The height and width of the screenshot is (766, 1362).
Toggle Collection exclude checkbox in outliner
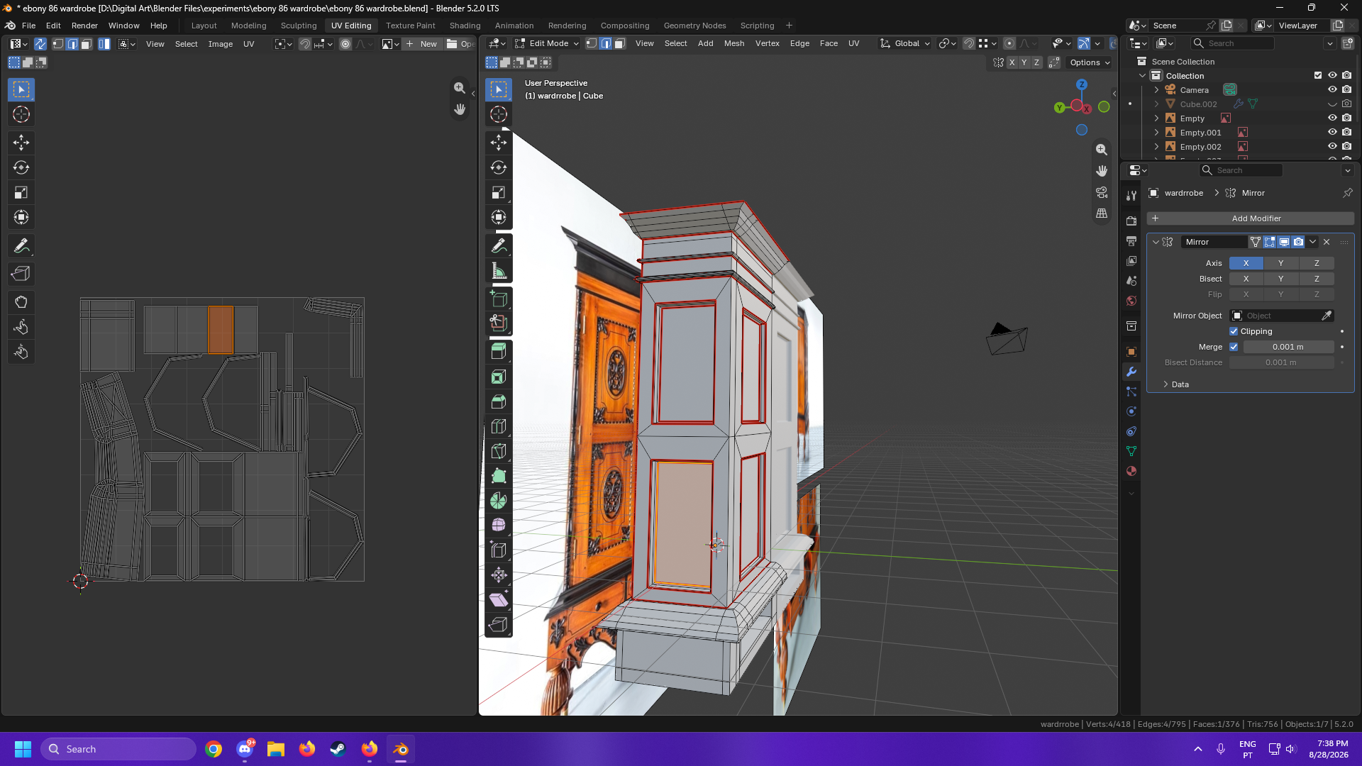[1318, 76]
